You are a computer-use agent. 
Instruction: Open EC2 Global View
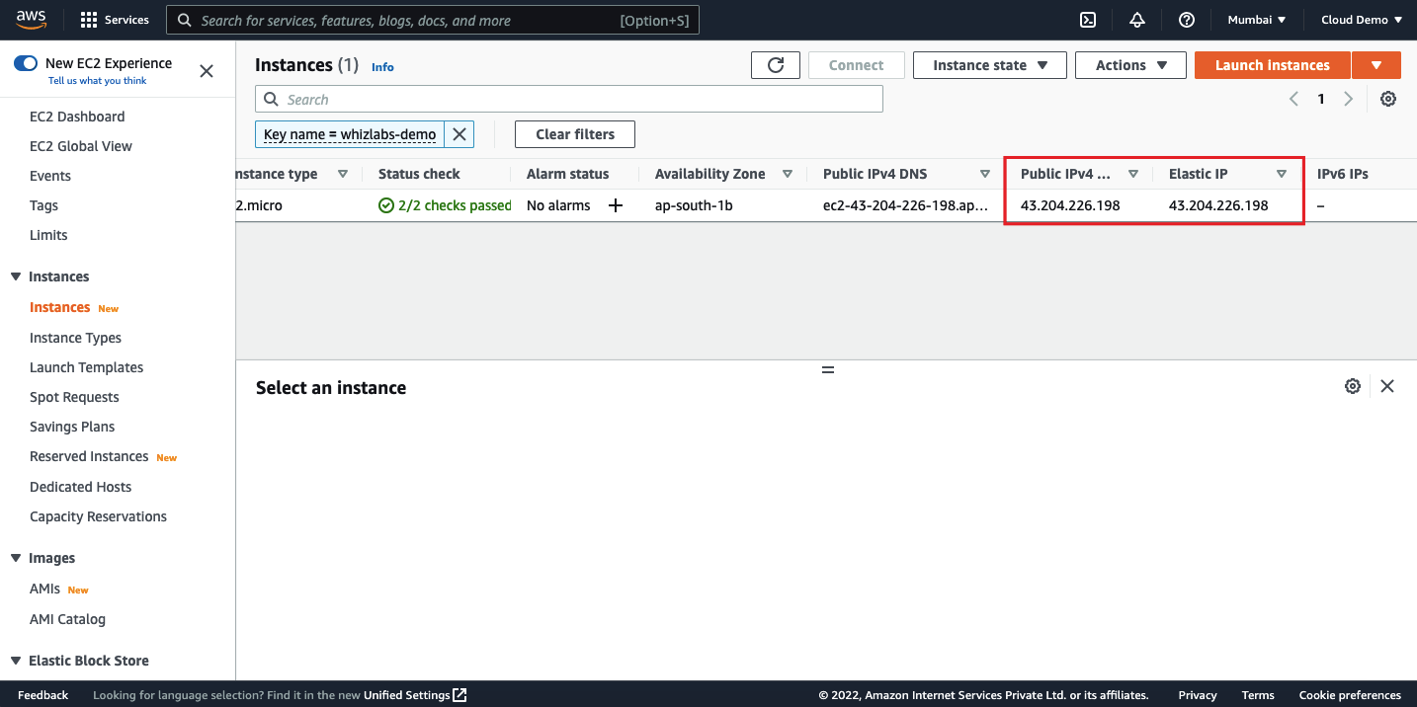point(81,146)
